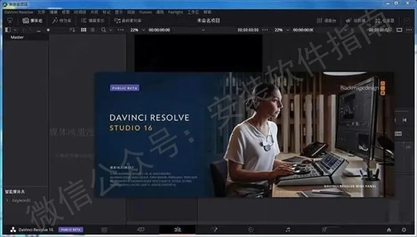Switch to the Media page icon

[104, 230]
